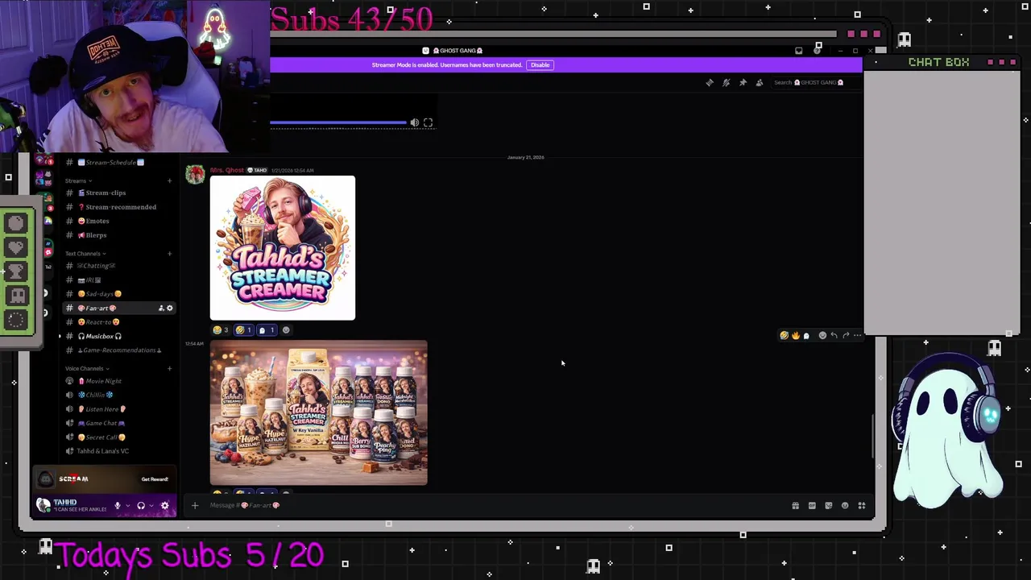Click Disable button in Streamer Mode banner
1031x580 pixels.
tap(540, 65)
